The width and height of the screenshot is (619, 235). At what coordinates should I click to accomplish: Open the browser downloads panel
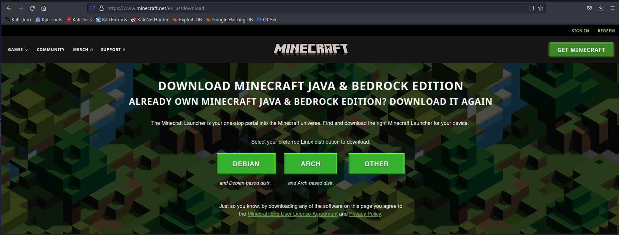(x=601, y=8)
